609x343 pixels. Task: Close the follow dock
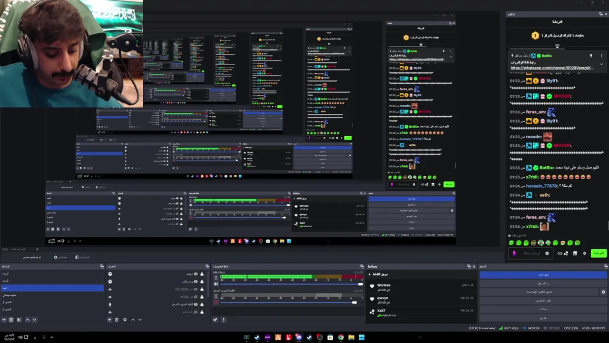pyautogui.click(x=474, y=266)
